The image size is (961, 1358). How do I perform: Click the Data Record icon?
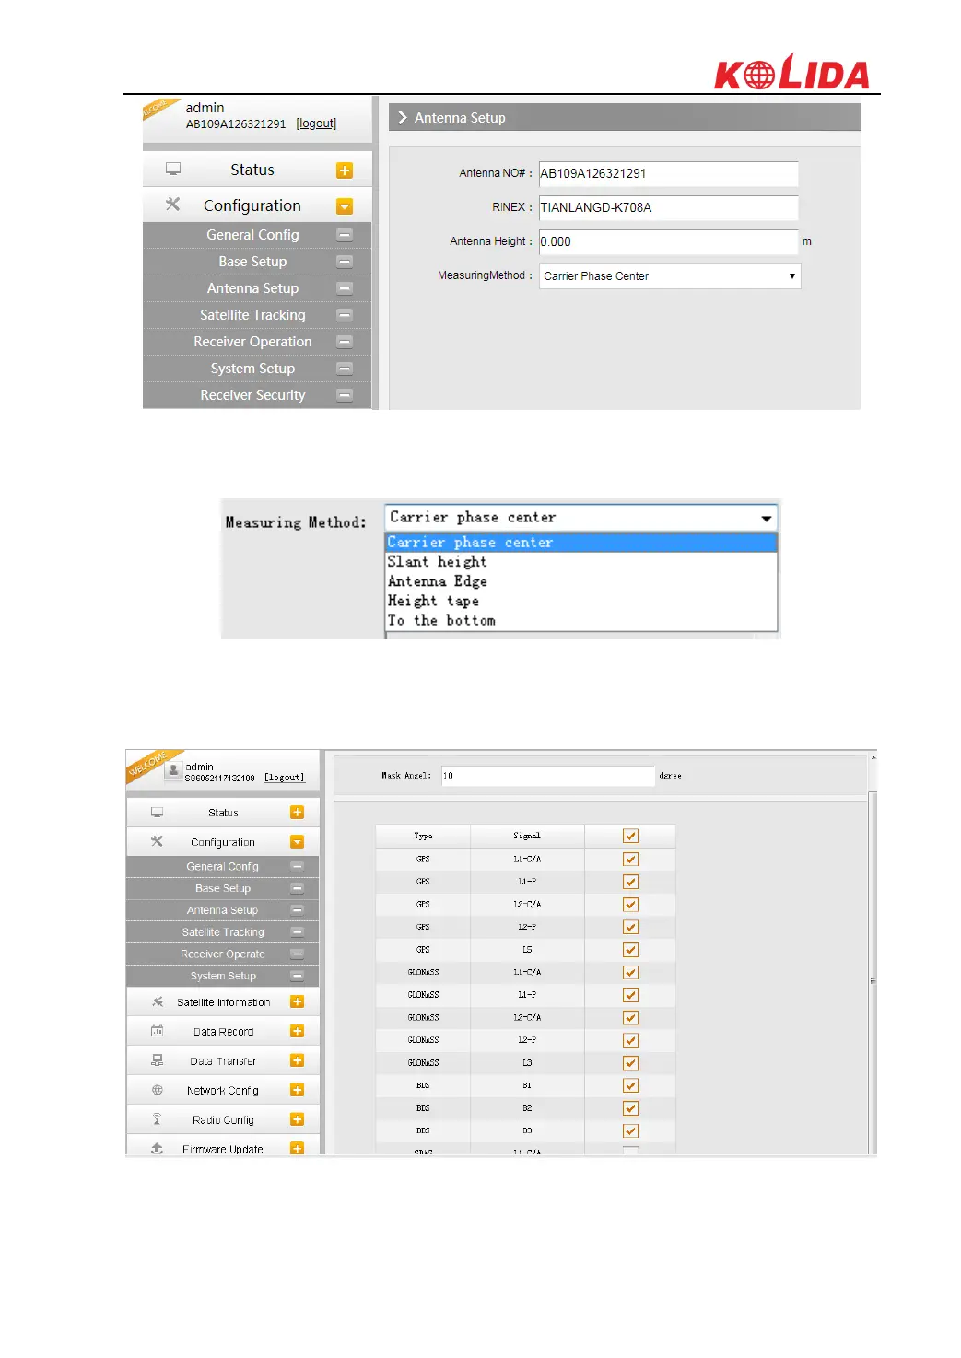click(x=158, y=1031)
